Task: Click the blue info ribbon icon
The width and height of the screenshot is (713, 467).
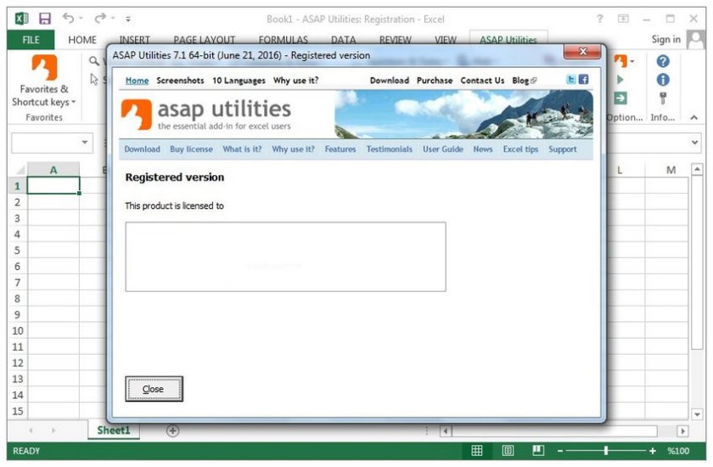Action: (663, 80)
